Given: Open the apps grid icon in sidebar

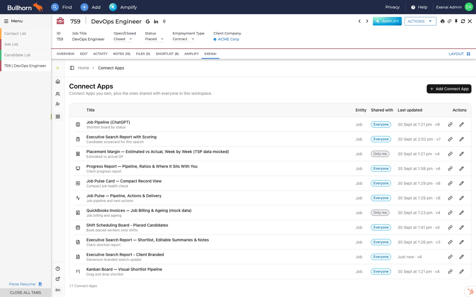Looking at the screenshot, I should pyautogui.click(x=58, y=117).
